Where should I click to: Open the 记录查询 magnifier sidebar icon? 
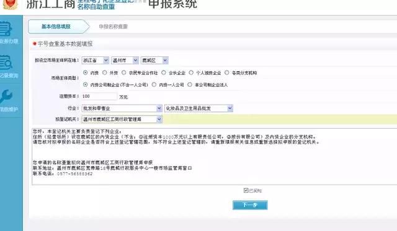[6, 63]
